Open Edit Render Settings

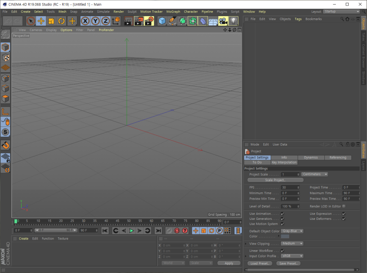click(x=149, y=21)
